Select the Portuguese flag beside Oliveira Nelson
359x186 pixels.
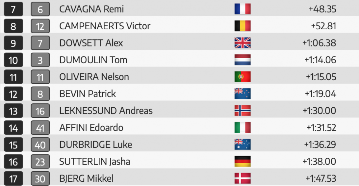click(x=242, y=77)
